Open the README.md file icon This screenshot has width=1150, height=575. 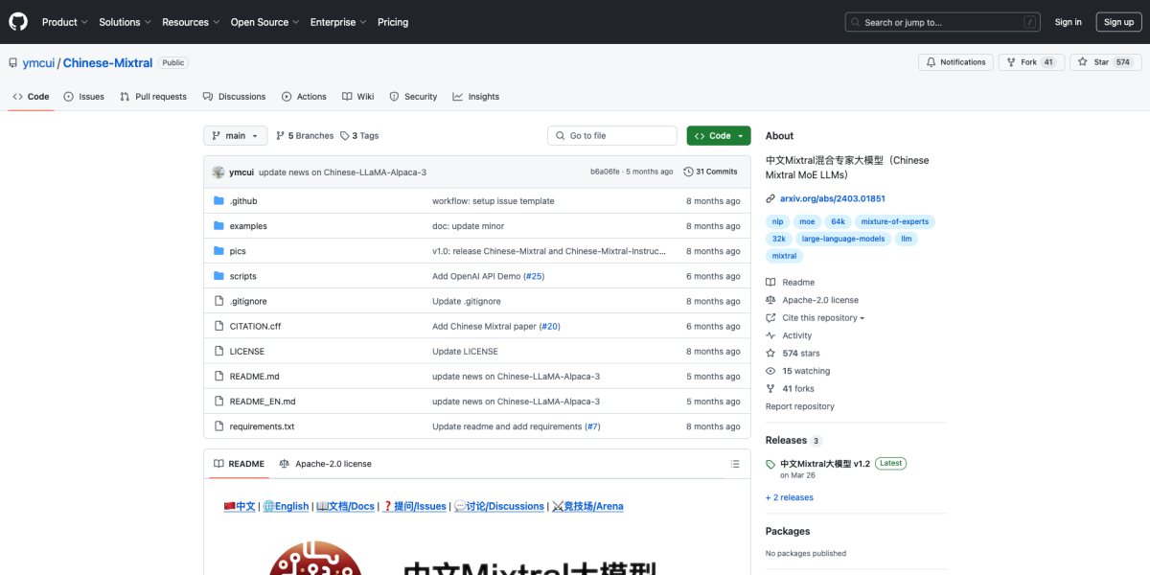click(219, 376)
